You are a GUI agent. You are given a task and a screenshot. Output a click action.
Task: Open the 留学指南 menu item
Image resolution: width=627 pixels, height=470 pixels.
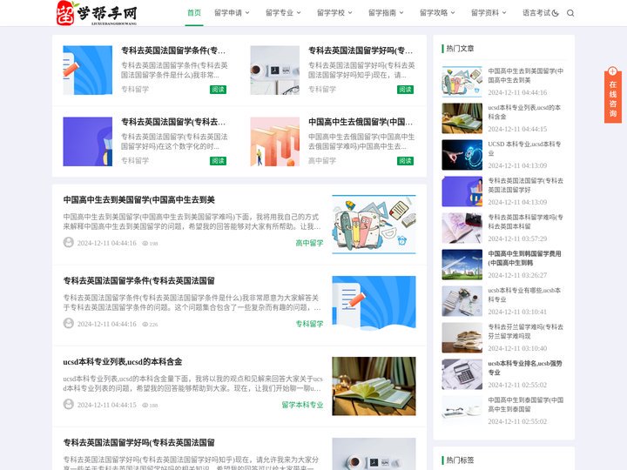coord(382,13)
